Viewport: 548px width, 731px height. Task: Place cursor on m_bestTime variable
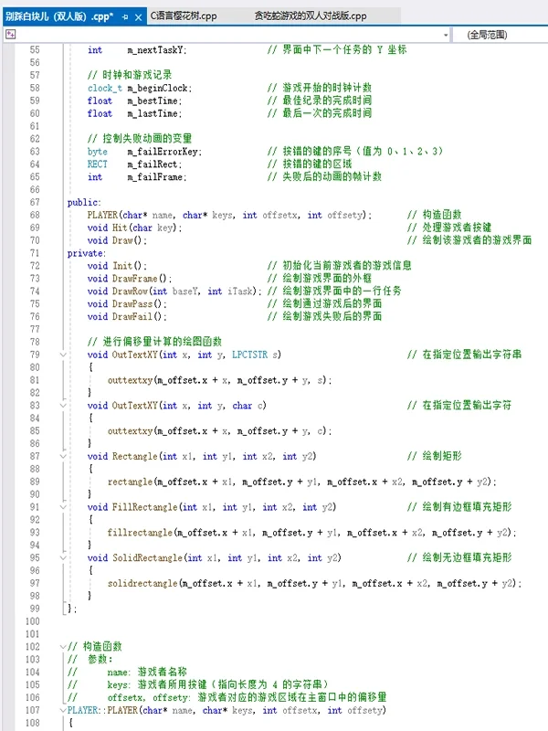pos(154,101)
